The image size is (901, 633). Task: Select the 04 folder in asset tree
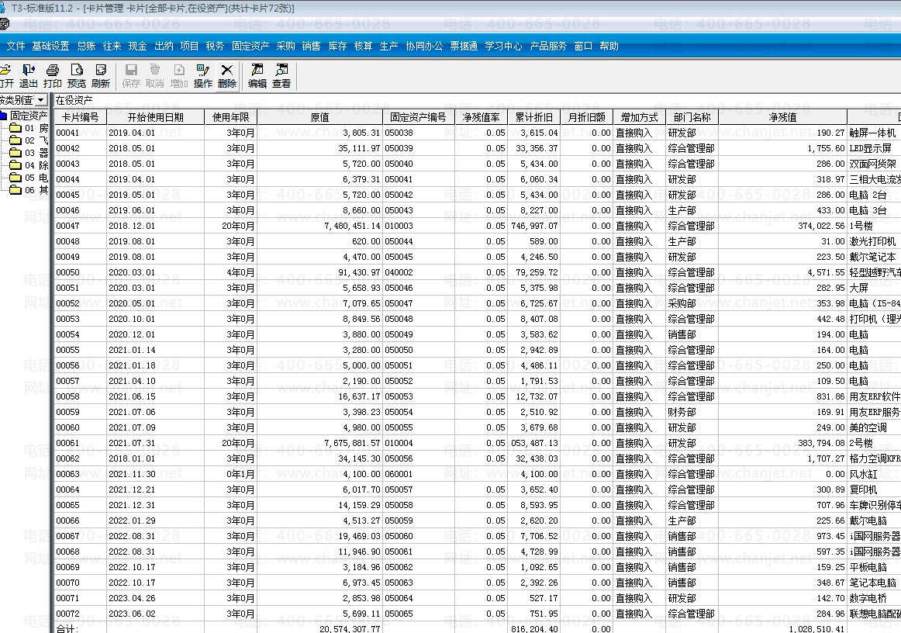tap(29, 165)
